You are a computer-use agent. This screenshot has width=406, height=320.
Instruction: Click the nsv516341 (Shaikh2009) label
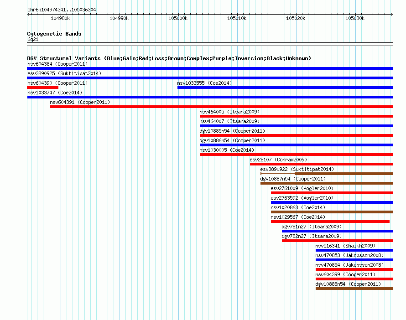[x=345, y=246]
